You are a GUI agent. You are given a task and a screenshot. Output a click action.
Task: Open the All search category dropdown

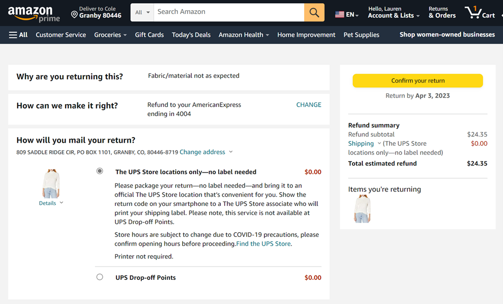point(142,12)
